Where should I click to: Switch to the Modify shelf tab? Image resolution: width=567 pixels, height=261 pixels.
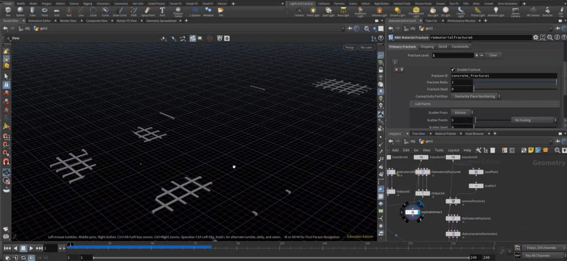pyautogui.click(x=21, y=3)
